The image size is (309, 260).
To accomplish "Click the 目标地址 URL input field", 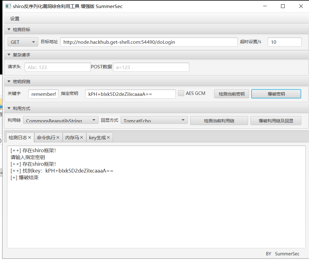I will [x=150, y=42].
